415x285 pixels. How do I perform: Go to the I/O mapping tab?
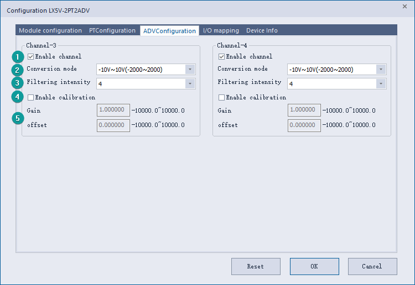221,30
